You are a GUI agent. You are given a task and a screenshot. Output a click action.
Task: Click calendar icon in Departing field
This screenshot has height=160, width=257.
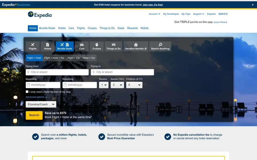(x=28, y=85)
